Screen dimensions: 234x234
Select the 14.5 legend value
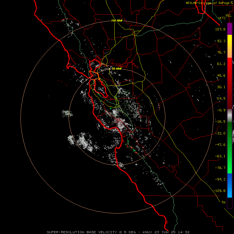click(x=221, y=99)
